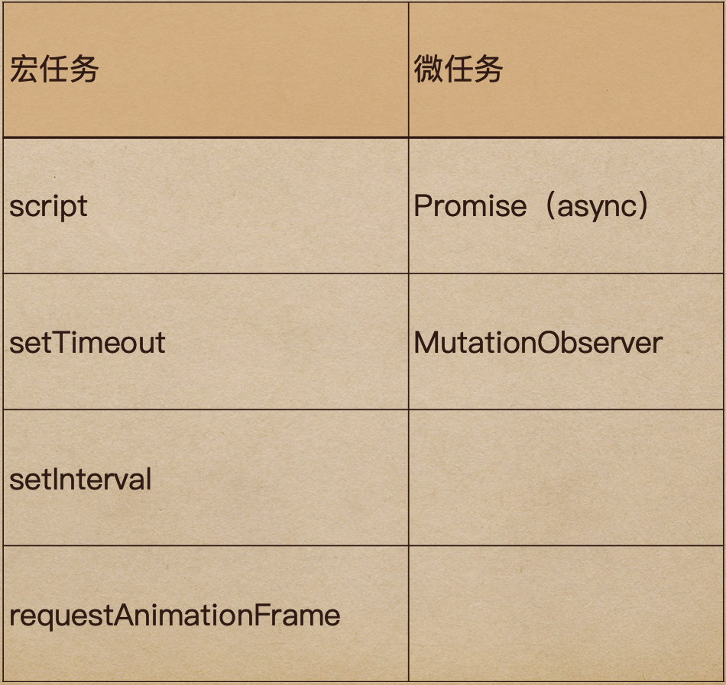Select the setInterval cell

[206, 478]
